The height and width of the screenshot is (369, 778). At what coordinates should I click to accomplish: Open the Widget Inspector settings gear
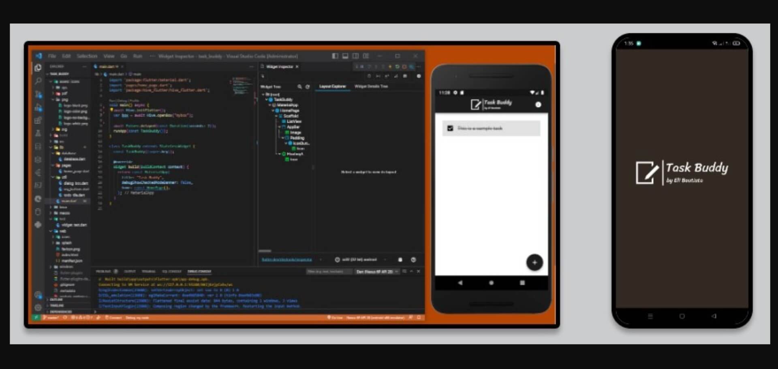[x=419, y=76]
